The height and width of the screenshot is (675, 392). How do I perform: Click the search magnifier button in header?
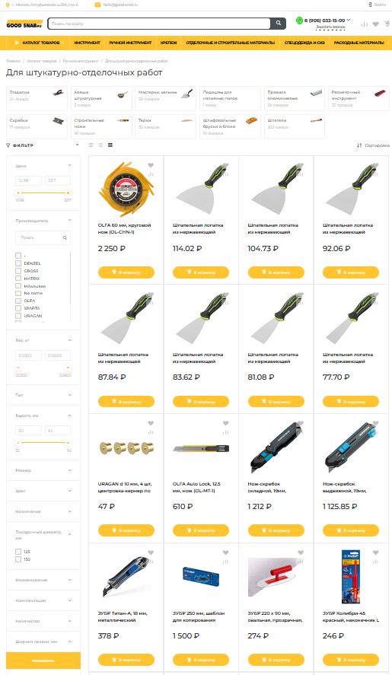click(279, 24)
